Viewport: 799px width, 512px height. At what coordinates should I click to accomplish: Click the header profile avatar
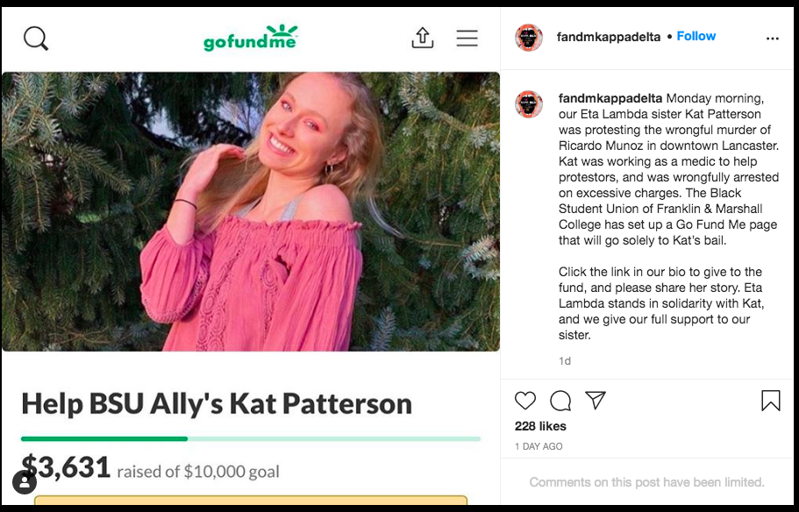(x=529, y=37)
